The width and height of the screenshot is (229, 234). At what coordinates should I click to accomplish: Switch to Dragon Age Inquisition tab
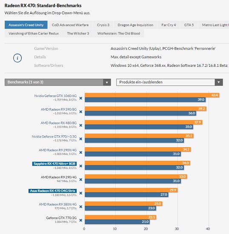135,25
